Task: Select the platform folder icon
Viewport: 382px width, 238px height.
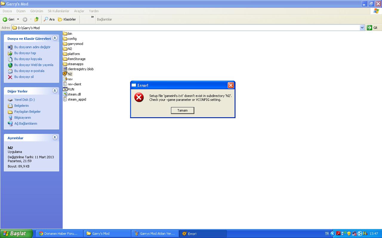Action: (x=65, y=54)
